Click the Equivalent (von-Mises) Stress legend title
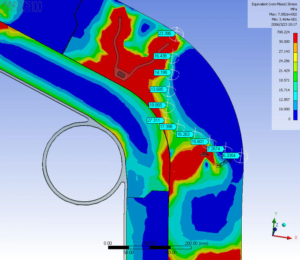The image size is (300, 260). 274,4
